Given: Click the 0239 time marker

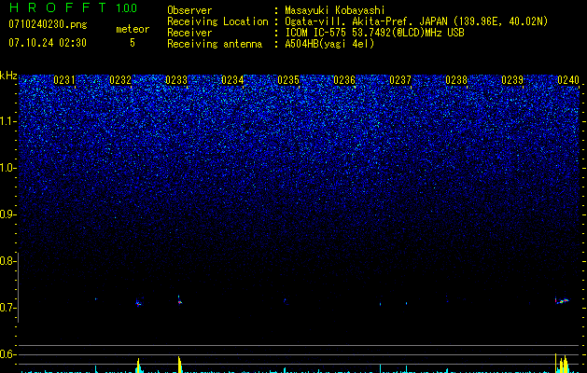Looking at the screenshot, I should tap(512, 80).
